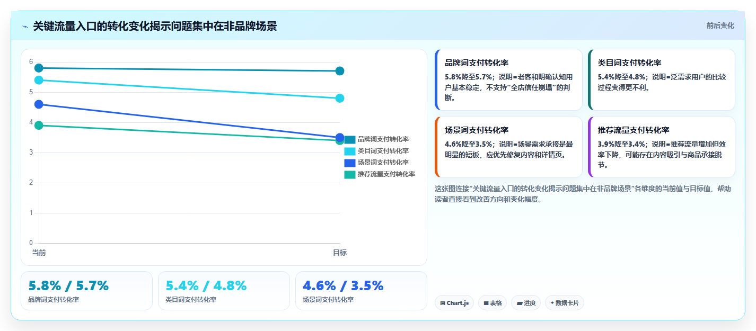
Task: Click the 当前 x-axis label
Action: coord(39,253)
